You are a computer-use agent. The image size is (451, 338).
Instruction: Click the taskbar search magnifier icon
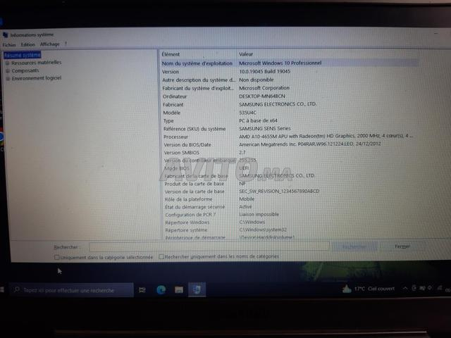pyautogui.click(x=17, y=290)
